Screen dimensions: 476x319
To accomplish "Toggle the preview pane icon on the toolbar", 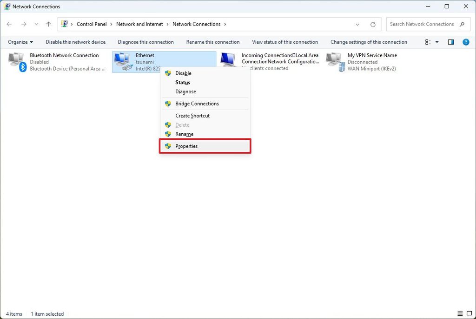I will (450, 42).
